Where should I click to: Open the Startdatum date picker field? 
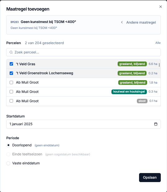tap(83, 124)
